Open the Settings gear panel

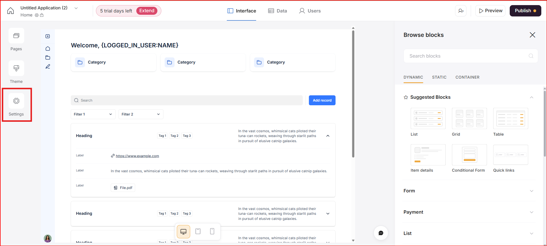[x=16, y=101]
